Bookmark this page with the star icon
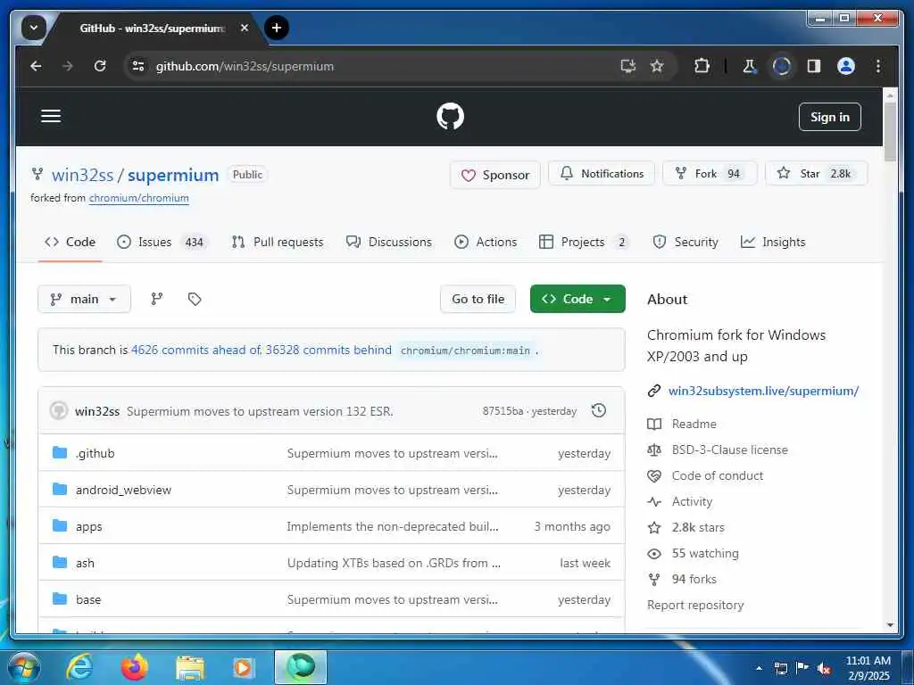The height and width of the screenshot is (685, 914). click(x=657, y=66)
